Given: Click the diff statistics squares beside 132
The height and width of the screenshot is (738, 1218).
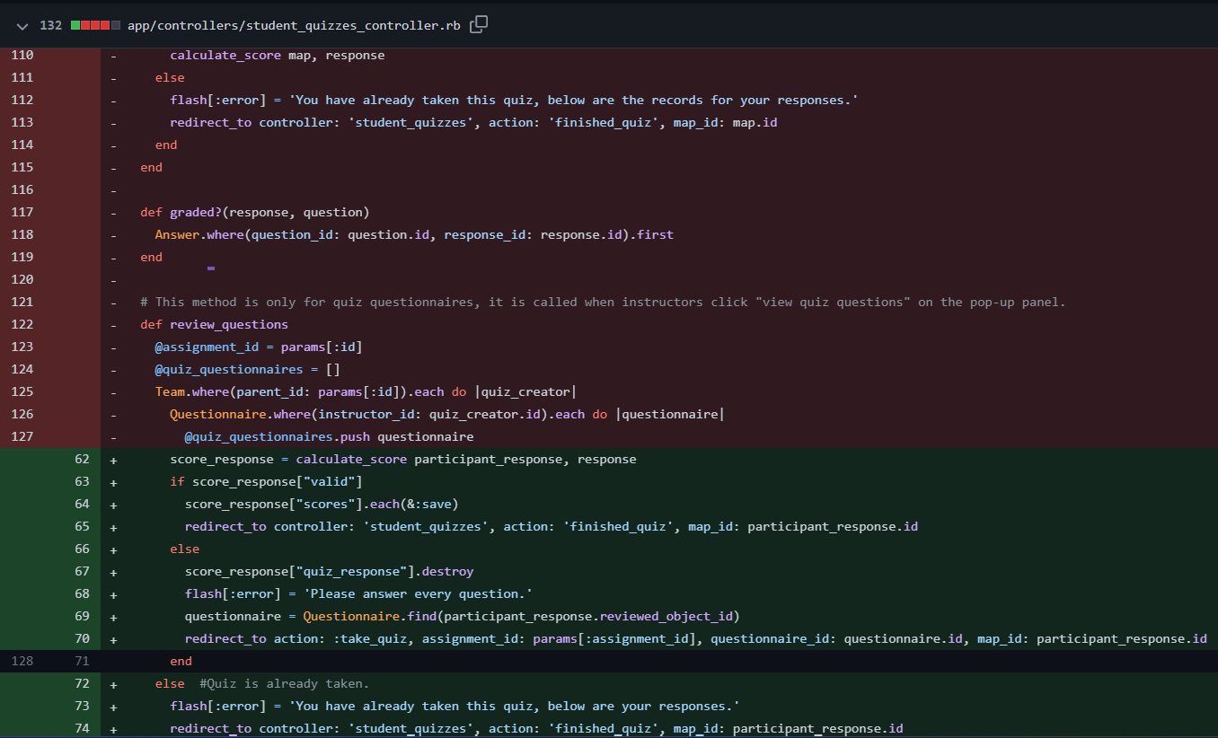Looking at the screenshot, I should (x=94, y=25).
